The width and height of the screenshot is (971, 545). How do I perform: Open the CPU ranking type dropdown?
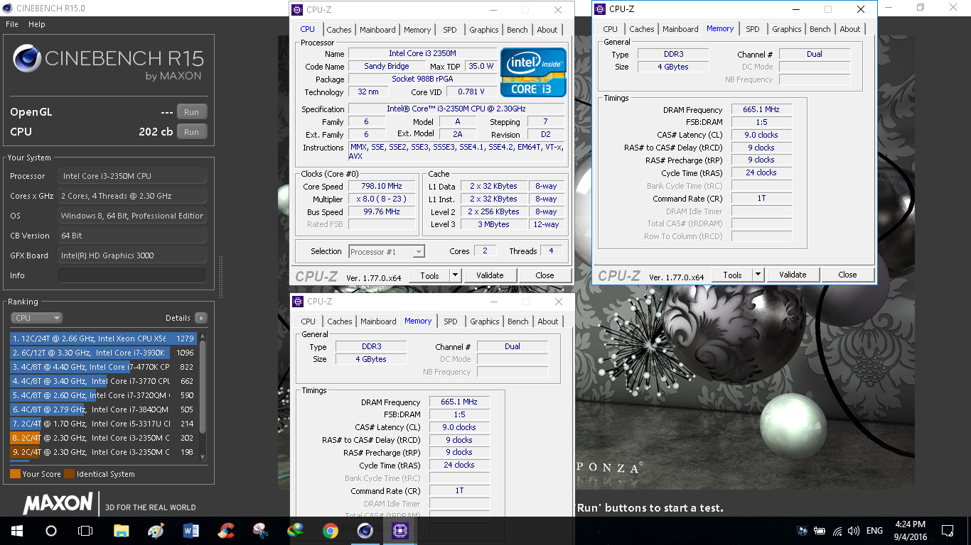[x=37, y=318]
